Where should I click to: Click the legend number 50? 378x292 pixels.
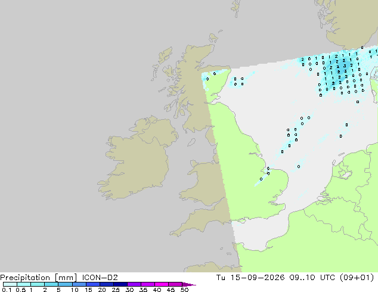(184, 290)
